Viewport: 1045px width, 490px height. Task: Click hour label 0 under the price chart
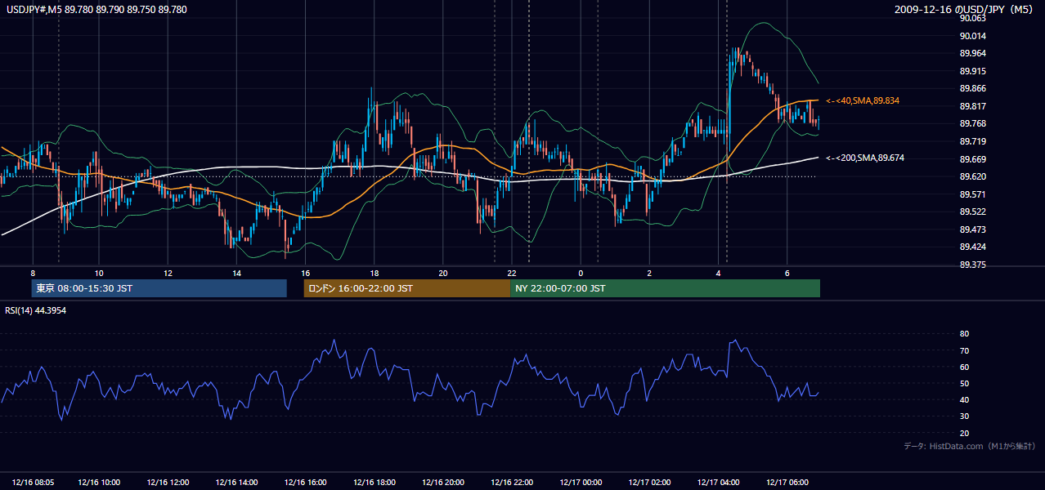(x=581, y=273)
